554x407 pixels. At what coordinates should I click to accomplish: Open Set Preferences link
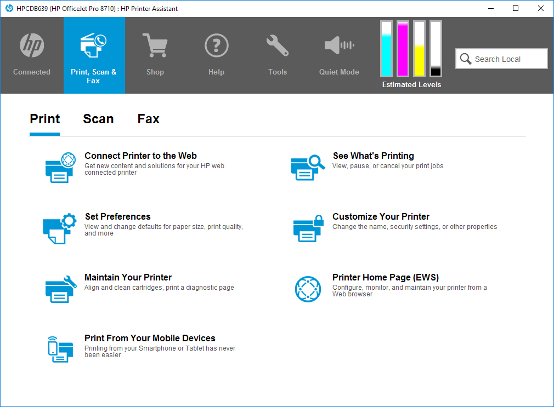coord(117,216)
